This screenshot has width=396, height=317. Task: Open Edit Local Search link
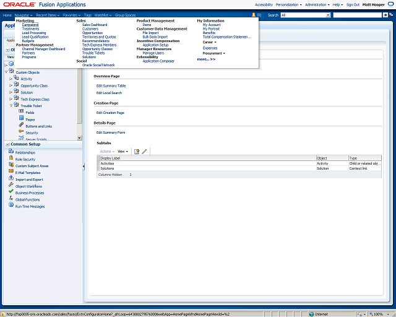(x=109, y=93)
